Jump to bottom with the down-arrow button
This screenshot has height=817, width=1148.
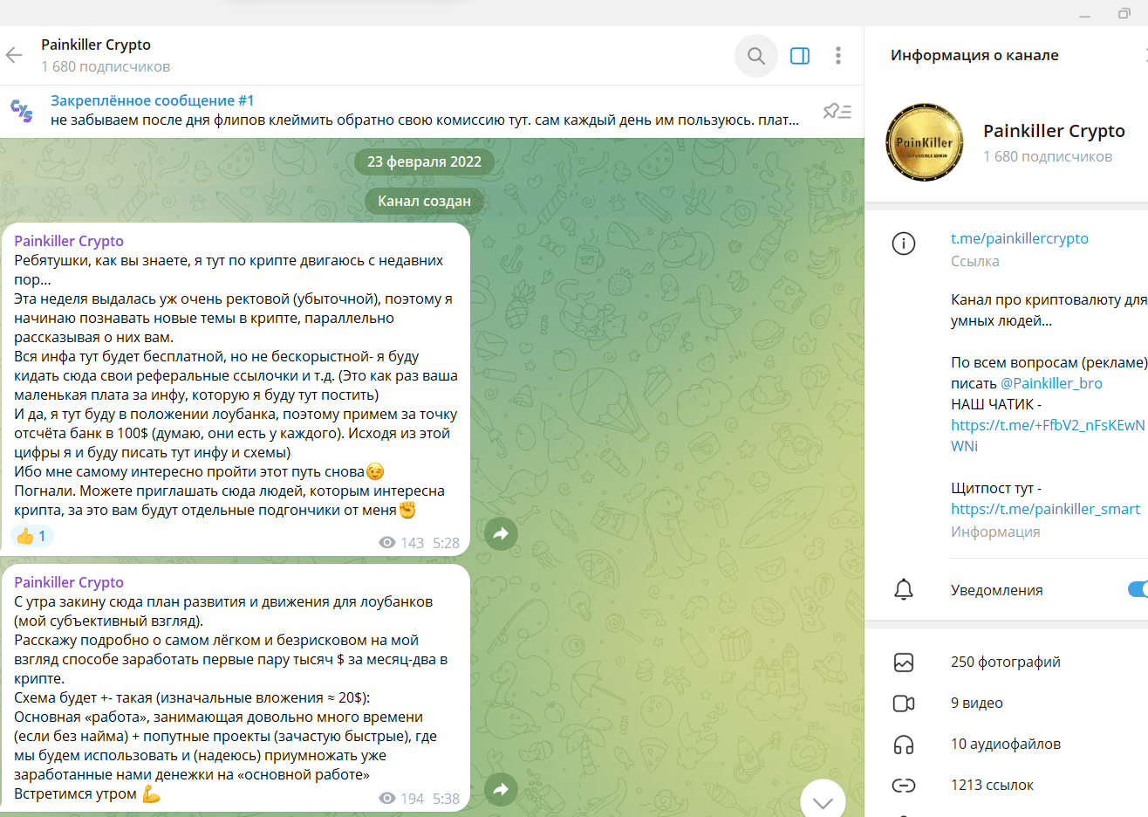[823, 802]
